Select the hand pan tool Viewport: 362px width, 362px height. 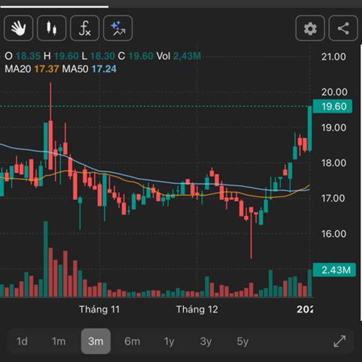click(19, 28)
